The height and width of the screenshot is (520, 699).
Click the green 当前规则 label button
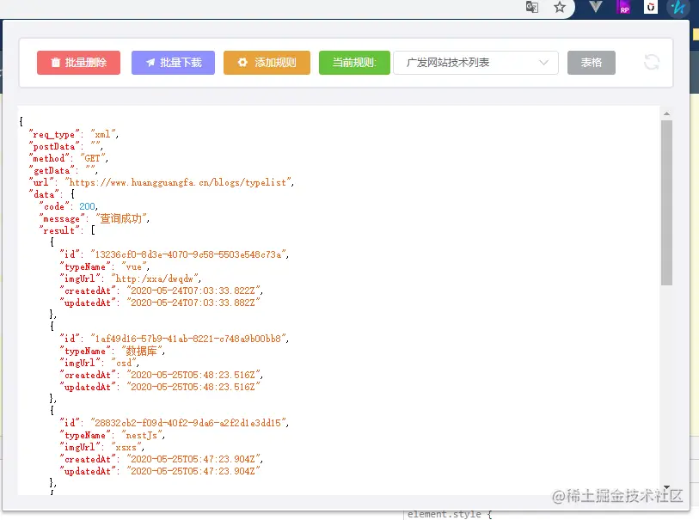(354, 63)
